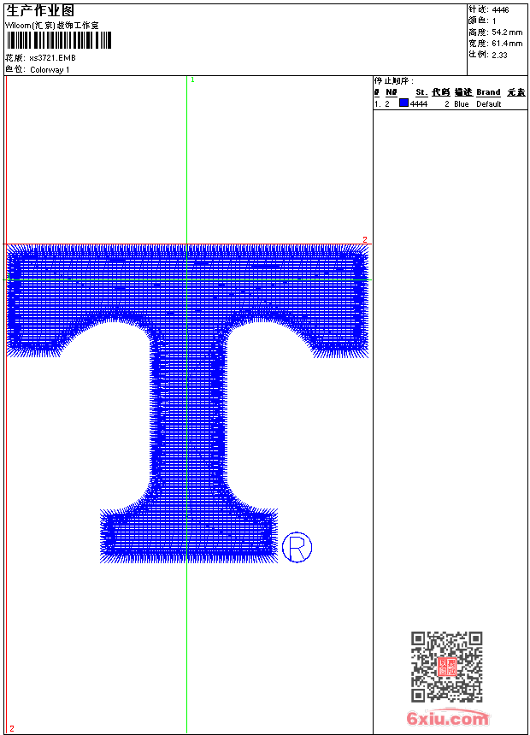Click the registered trademark ® symbol in design
Image resolution: width=530 pixels, height=735 pixels.
(297, 547)
